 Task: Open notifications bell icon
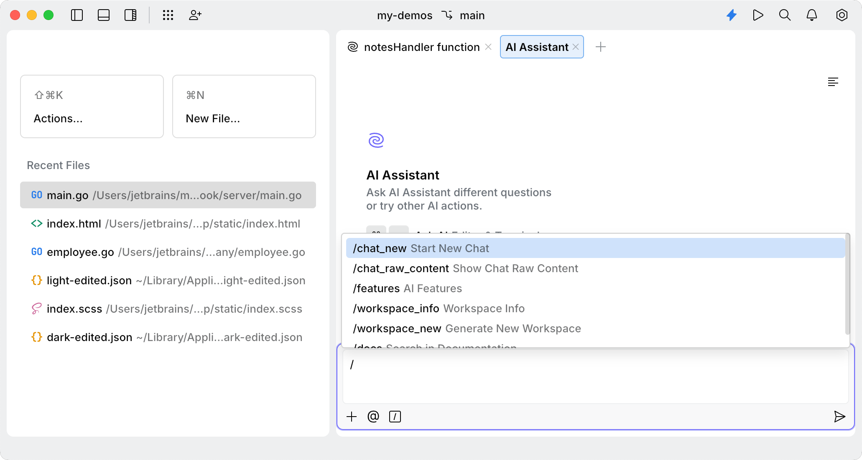tap(812, 15)
